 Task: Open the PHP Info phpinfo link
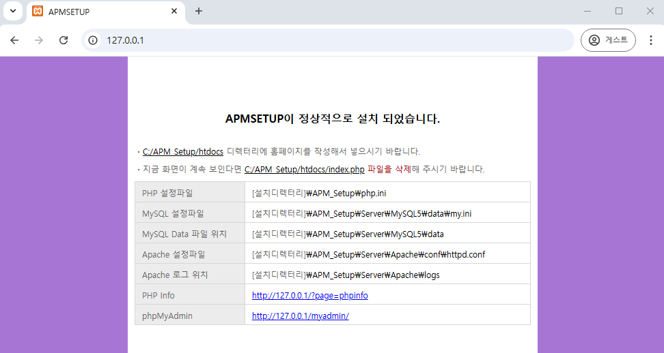point(310,296)
